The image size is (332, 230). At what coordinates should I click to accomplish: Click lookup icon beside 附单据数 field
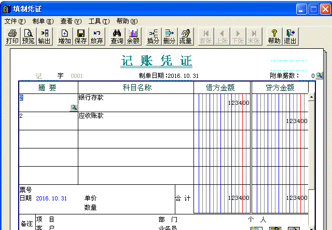click(x=320, y=76)
